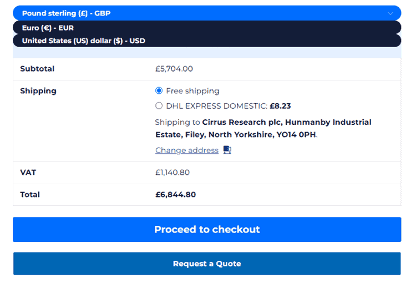416x288 pixels.
Task: Click the £1,140.80 VAT amount
Action: point(173,173)
